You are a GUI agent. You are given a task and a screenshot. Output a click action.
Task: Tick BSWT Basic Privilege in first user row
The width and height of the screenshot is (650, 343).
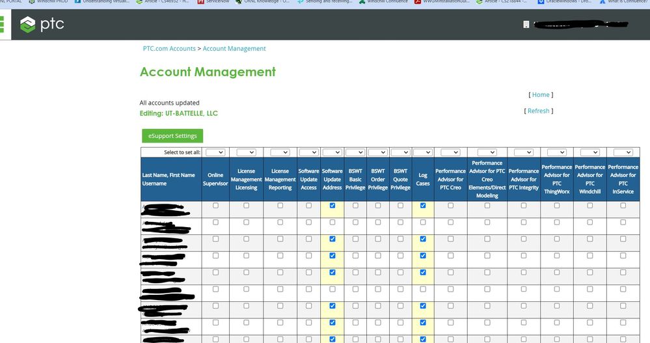click(355, 205)
